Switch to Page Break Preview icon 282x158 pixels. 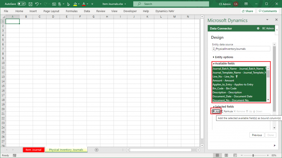click(235, 155)
